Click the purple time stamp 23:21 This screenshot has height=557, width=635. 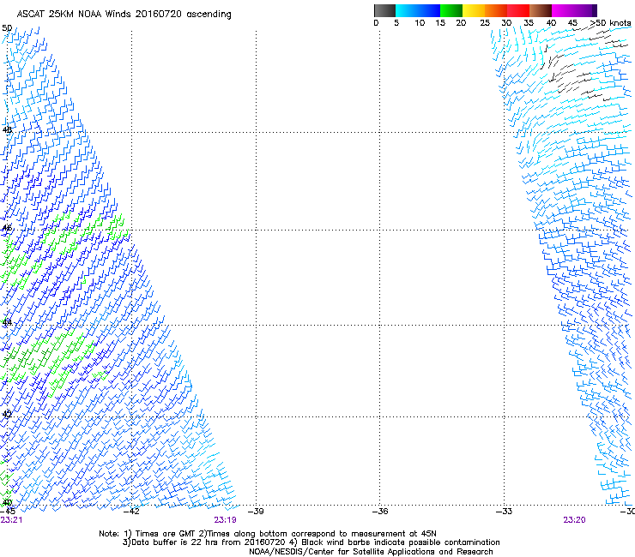tap(11, 520)
